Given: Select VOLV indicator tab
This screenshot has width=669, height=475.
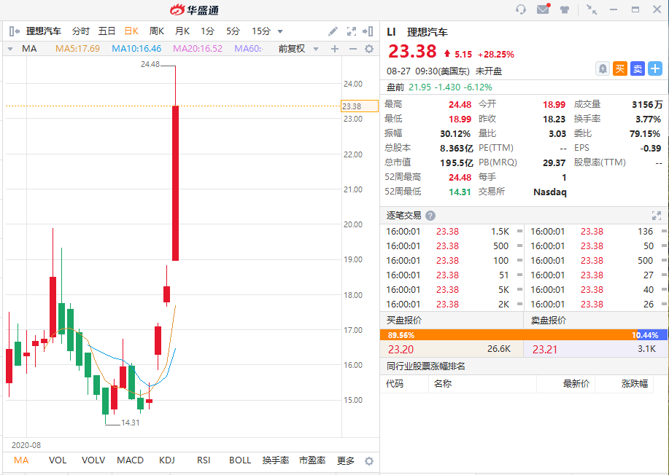Looking at the screenshot, I should click(93, 460).
